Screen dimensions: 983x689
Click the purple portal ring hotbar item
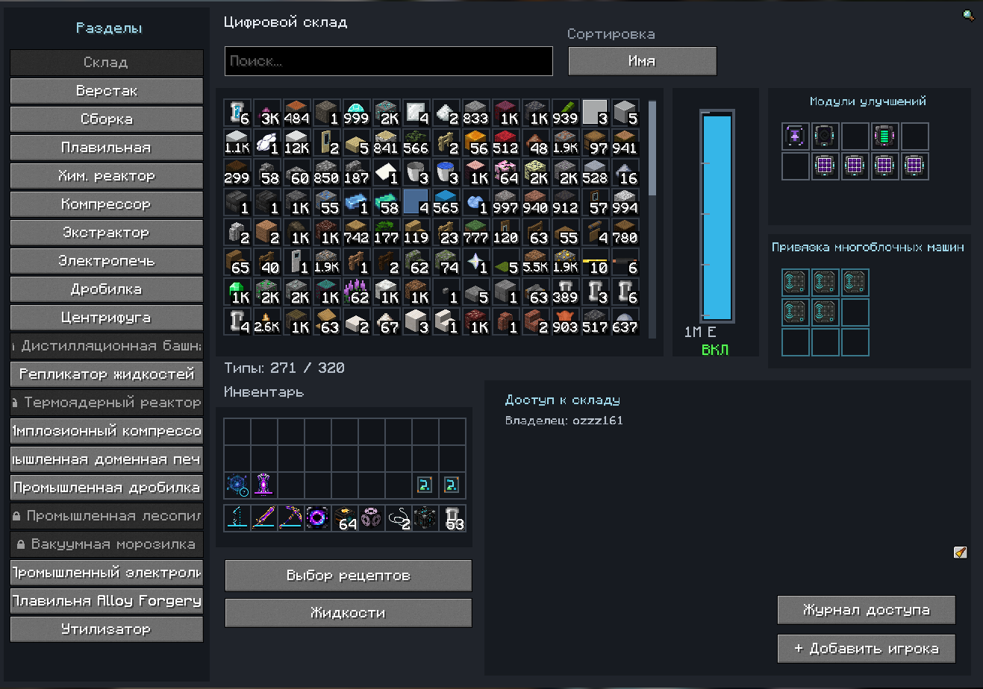318,517
